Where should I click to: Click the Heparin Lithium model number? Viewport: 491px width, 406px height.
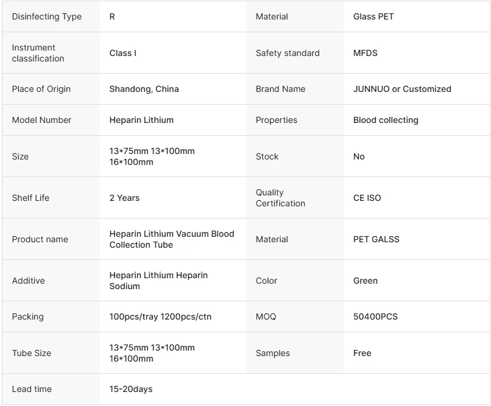pyautogui.click(x=141, y=120)
